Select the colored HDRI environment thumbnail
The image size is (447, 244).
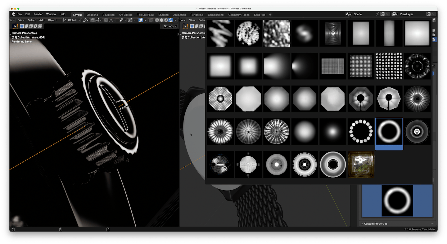pyautogui.click(x=361, y=165)
